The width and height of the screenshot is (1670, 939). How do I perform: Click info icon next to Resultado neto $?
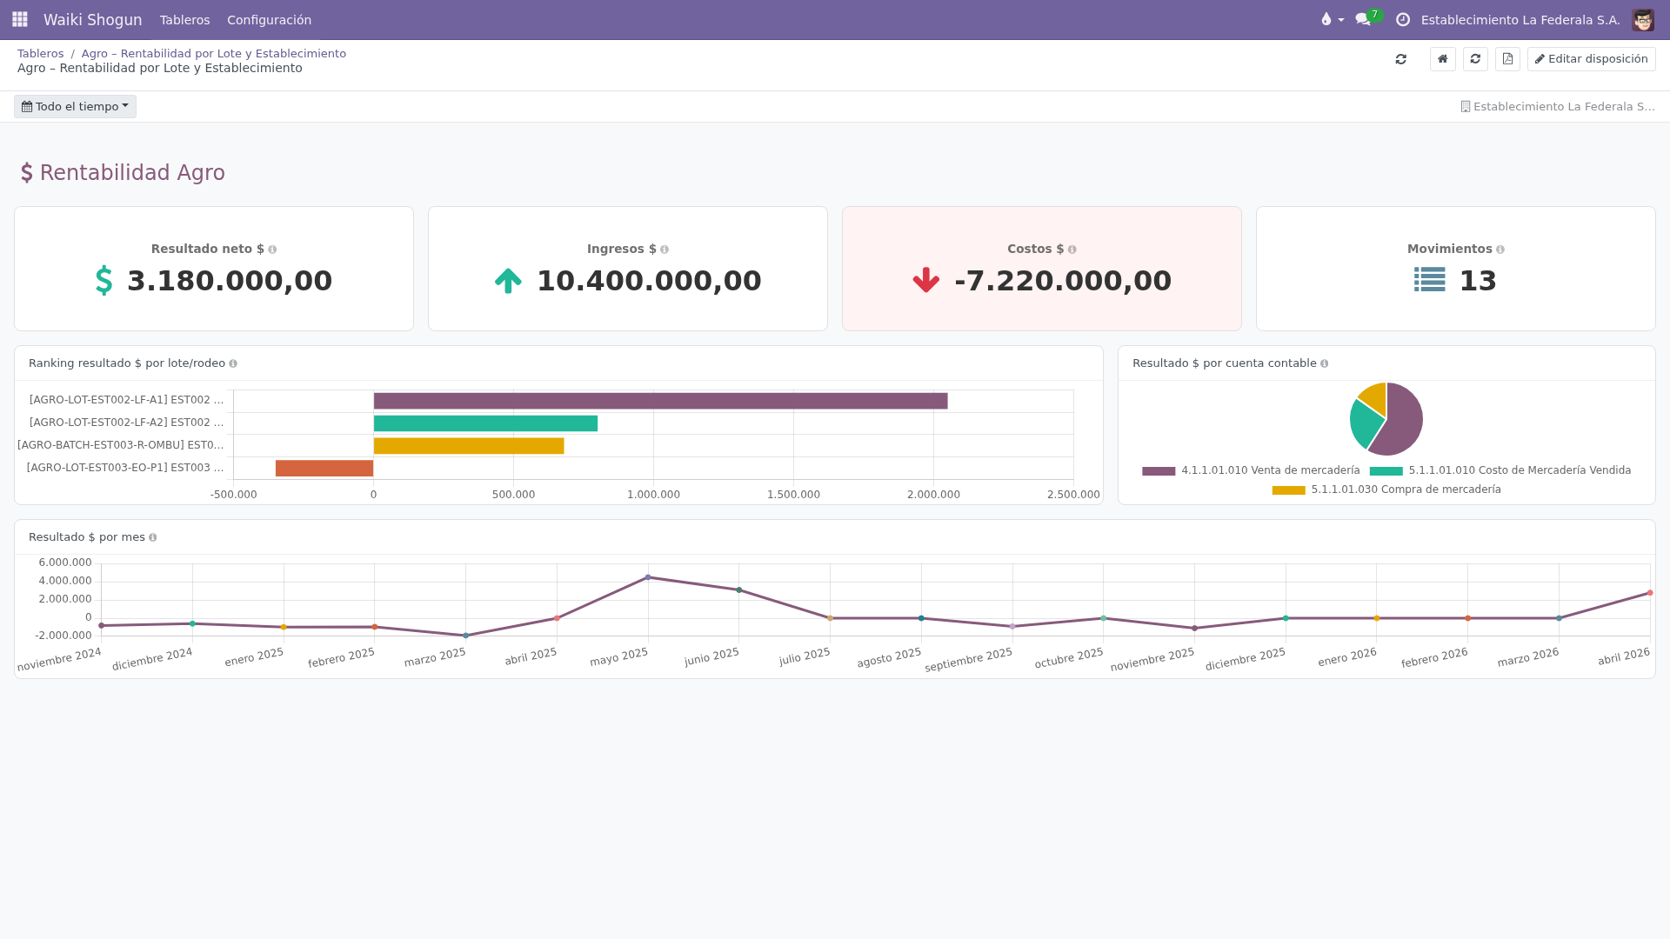coord(272,250)
